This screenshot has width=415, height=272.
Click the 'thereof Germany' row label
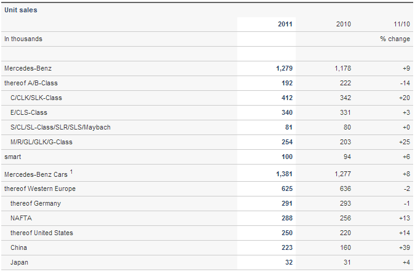pyautogui.click(x=36, y=203)
